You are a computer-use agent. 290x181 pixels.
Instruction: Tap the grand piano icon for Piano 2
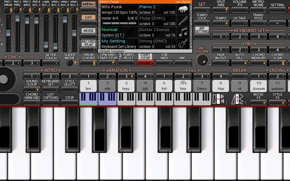point(183,9)
